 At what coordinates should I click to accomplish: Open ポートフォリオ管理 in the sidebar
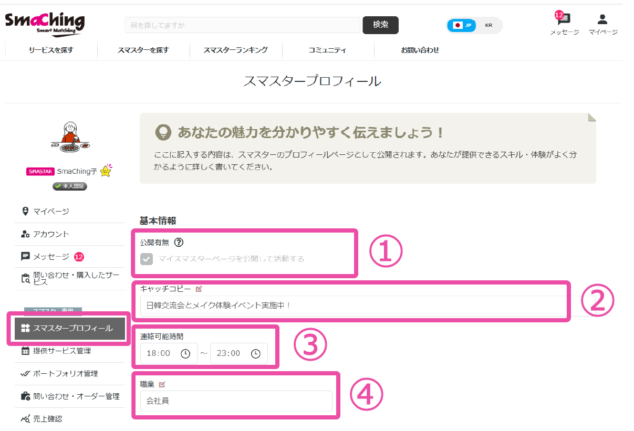pyautogui.click(x=65, y=374)
